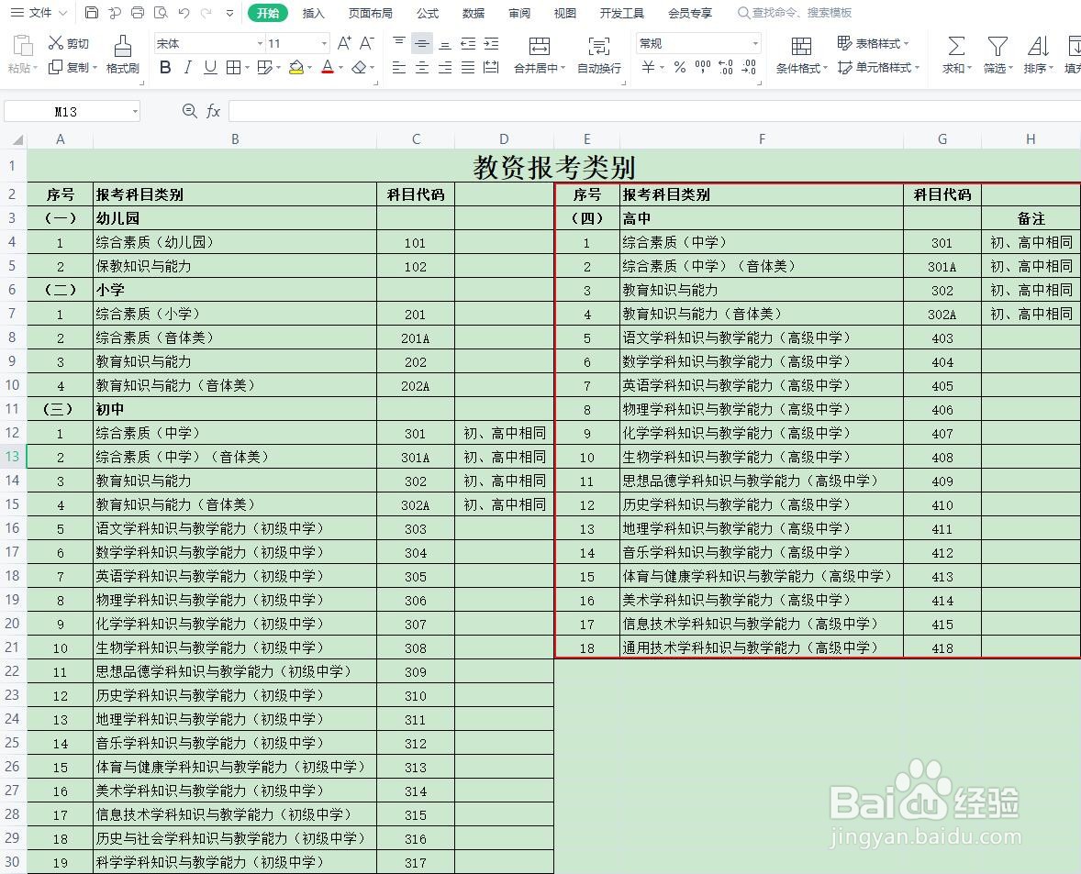Viewport: 1081px width, 874px height.
Task: Toggle underline formatting with the U icon
Action: click(x=208, y=68)
